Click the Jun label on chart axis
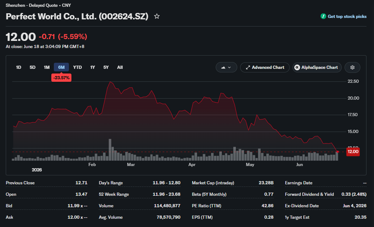Viewport: 374px width, 227px height. click(x=299, y=165)
